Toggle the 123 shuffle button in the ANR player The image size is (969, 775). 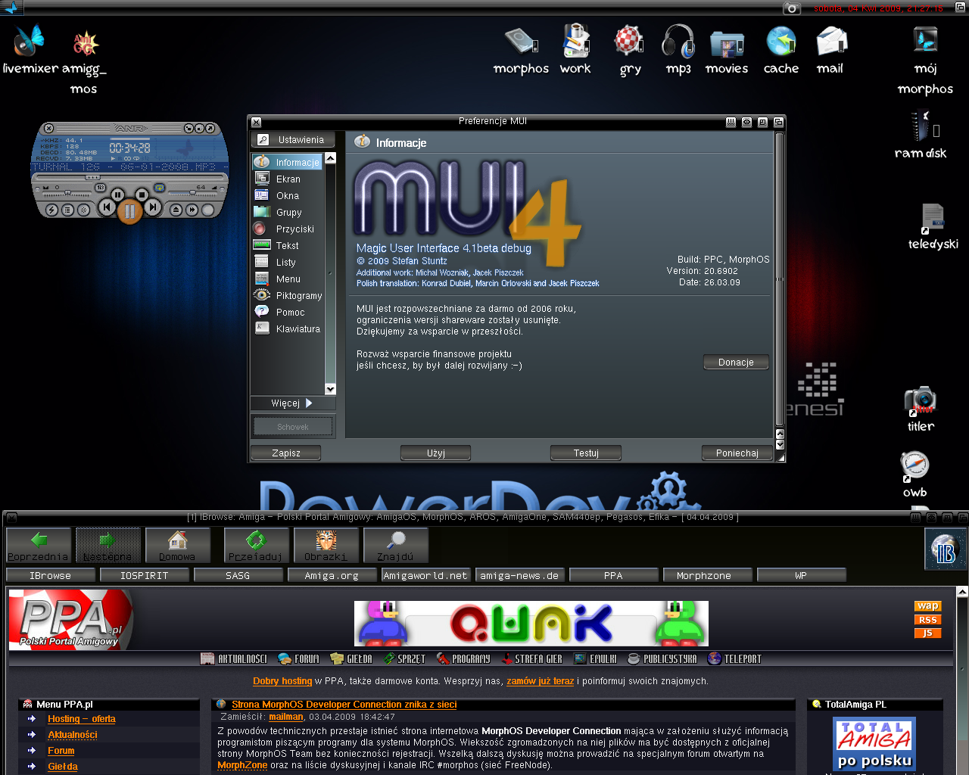(100, 188)
